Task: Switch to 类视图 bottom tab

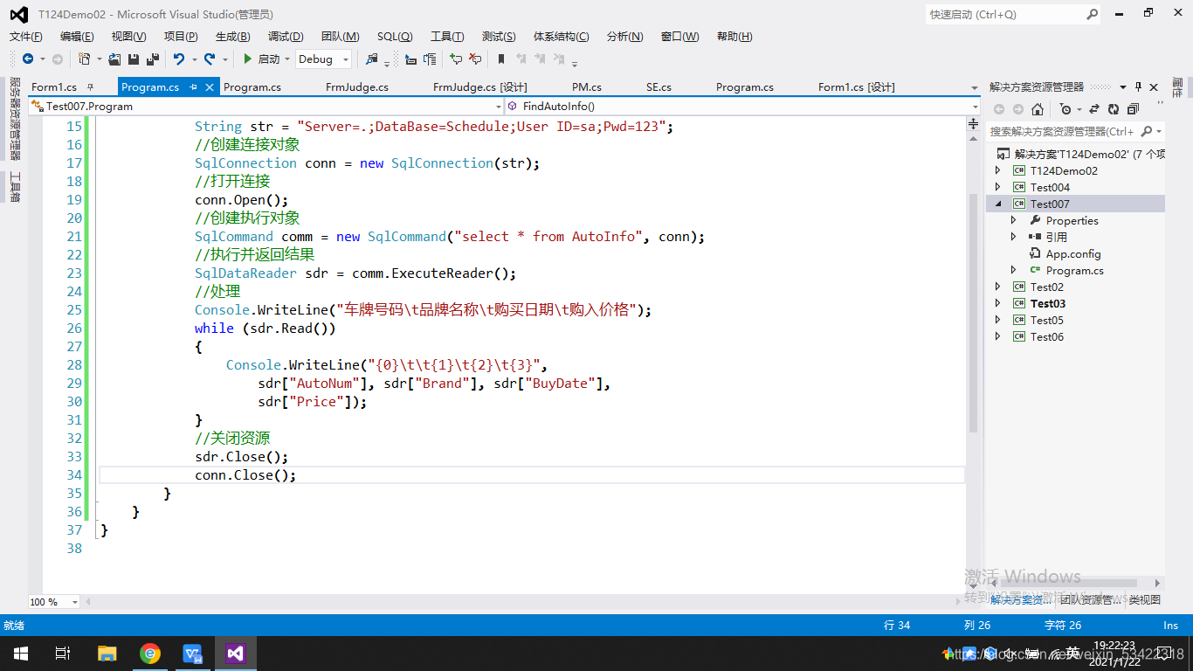Action: (x=1145, y=600)
